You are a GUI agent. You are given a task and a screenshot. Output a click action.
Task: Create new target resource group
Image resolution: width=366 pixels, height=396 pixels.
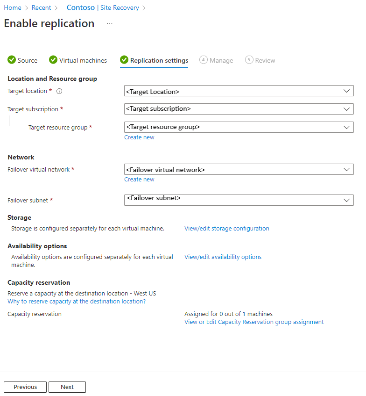click(139, 137)
